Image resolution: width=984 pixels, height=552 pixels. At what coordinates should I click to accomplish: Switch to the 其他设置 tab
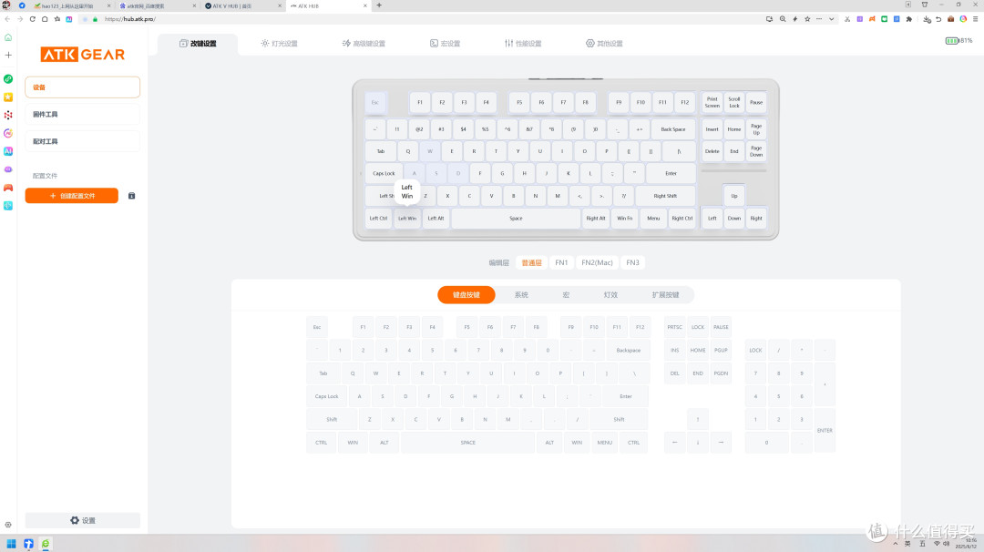[x=604, y=44]
